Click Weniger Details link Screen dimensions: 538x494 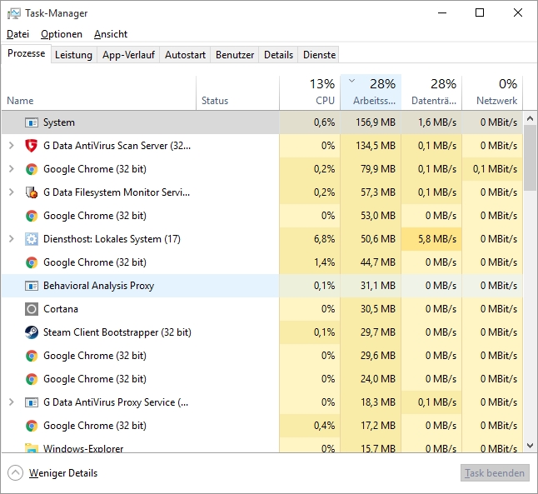click(63, 473)
